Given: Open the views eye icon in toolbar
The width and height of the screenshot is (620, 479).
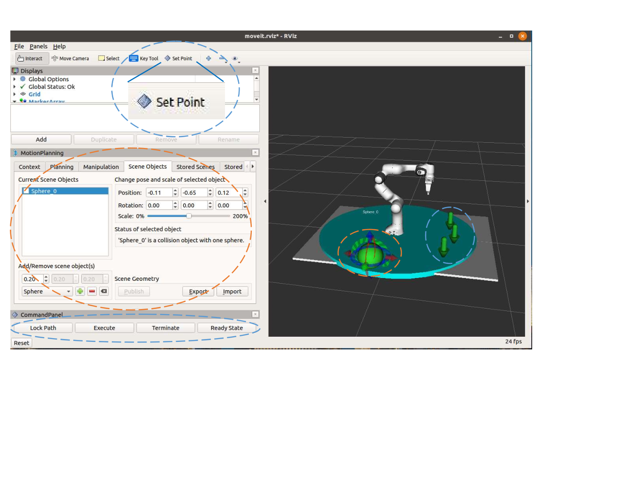Looking at the screenshot, I should pyautogui.click(x=235, y=59).
